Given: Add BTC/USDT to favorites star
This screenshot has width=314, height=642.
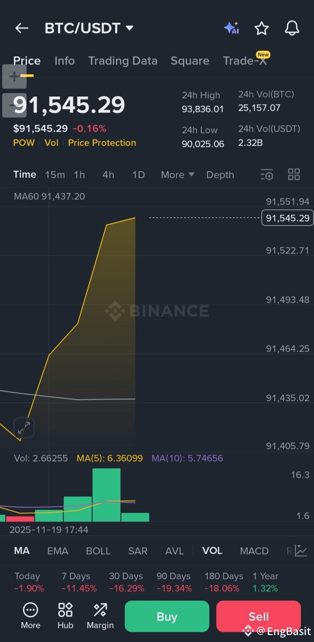Looking at the screenshot, I should pyautogui.click(x=262, y=28).
